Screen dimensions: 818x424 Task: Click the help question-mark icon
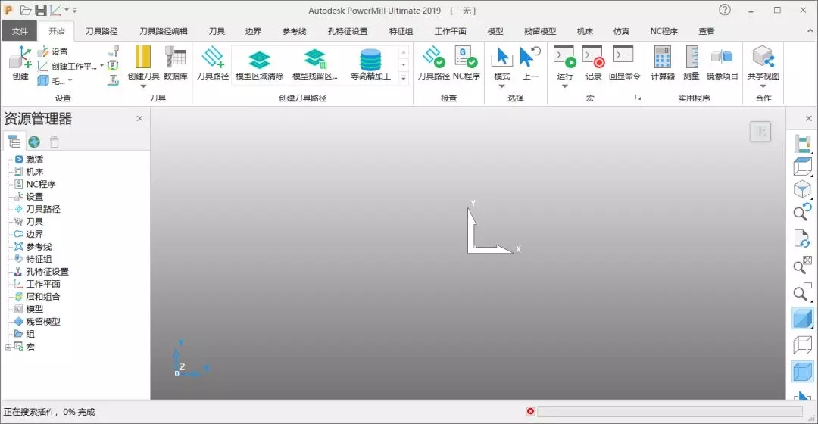click(x=725, y=9)
